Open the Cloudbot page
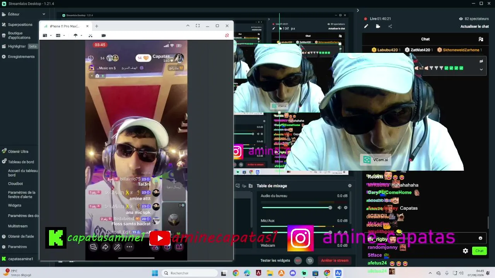Screen dimensions: 495x278 15,184
